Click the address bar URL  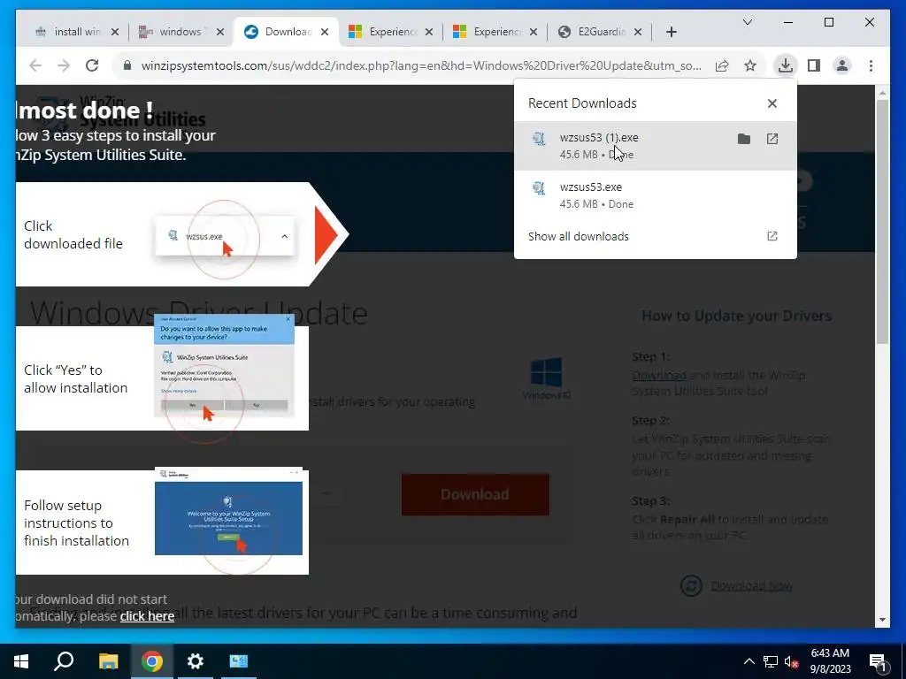(421, 65)
